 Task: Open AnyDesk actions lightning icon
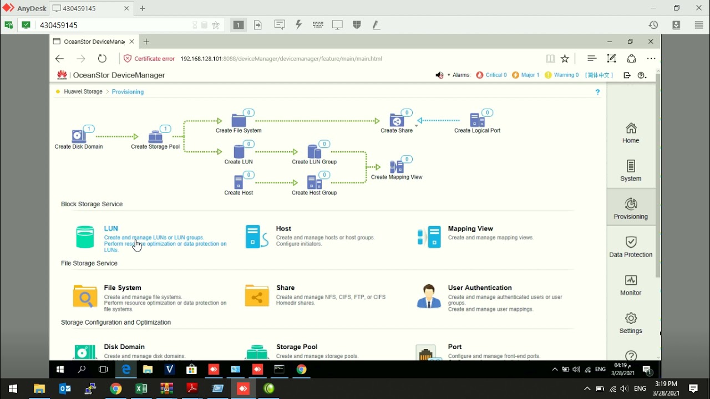pyautogui.click(x=298, y=25)
